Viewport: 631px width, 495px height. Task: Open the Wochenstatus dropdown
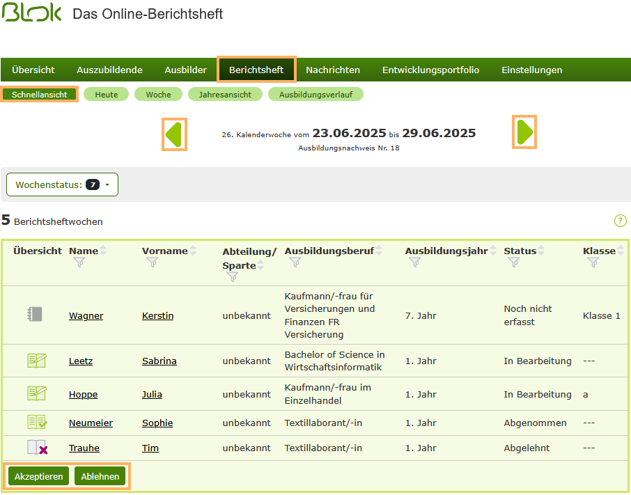pyautogui.click(x=61, y=184)
